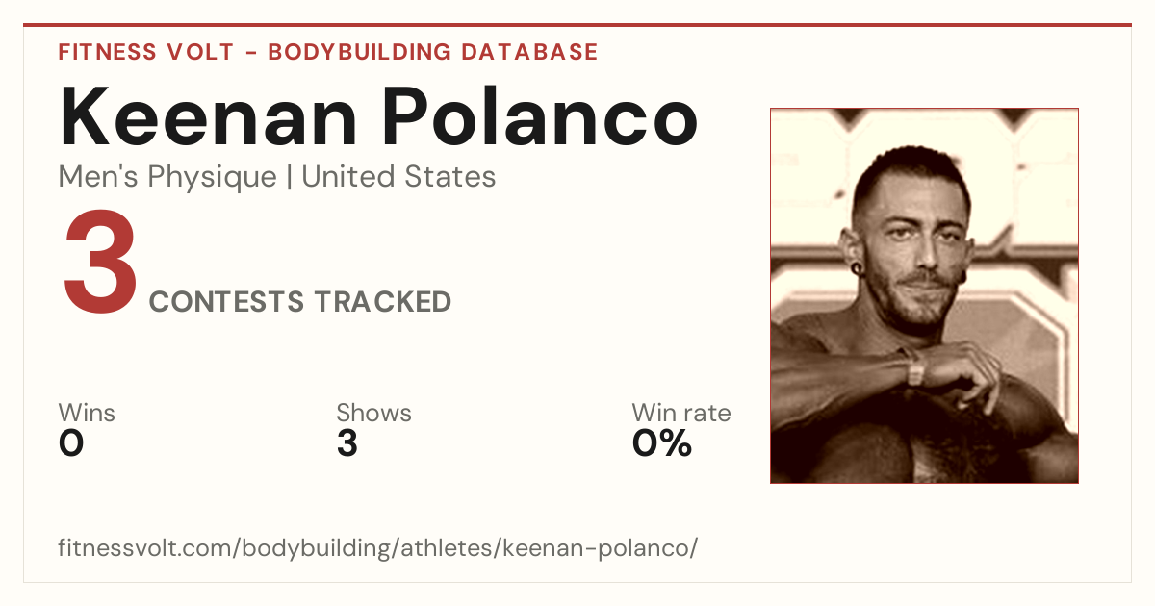Click the Wins stat label
The height and width of the screenshot is (606, 1155).
[x=87, y=414]
